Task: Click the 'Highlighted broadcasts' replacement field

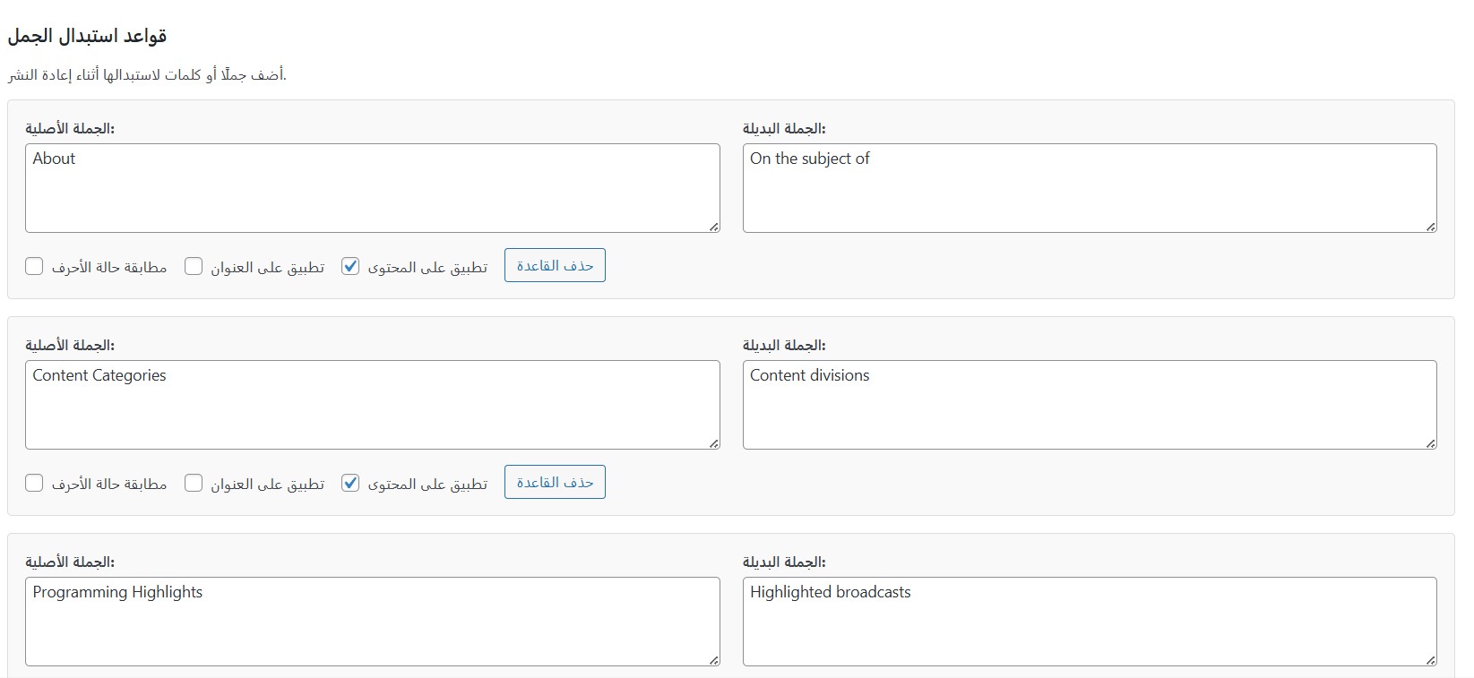Action: pos(1089,622)
